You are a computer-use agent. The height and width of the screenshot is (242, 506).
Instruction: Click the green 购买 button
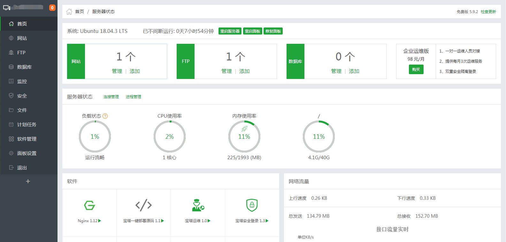point(416,69)
